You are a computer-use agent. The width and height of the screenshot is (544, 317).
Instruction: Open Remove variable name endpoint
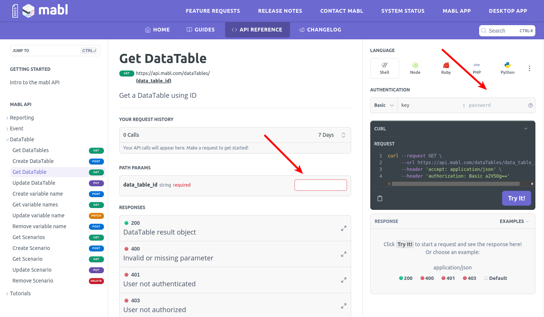(58, 226)
